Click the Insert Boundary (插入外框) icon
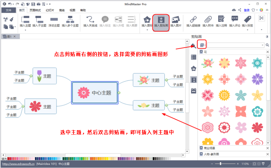Image resolution: width=271 pixels, height=168 pixels. [x=118, y=20]
